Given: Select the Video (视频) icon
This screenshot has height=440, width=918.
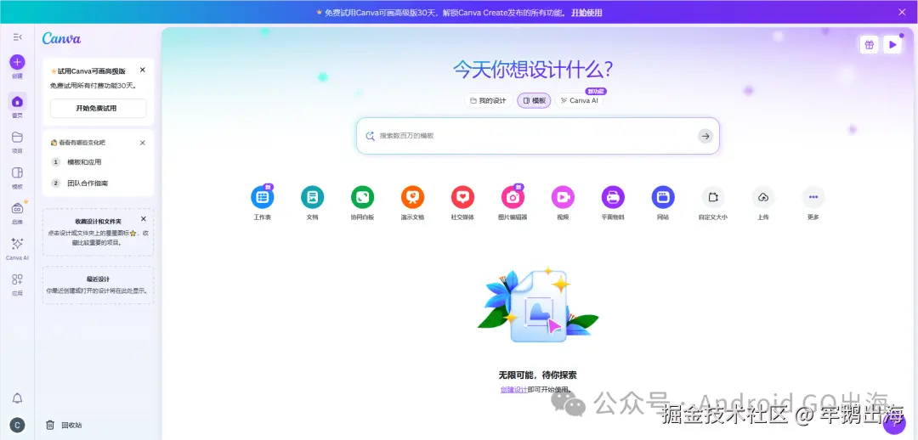Looking at the screenshot, I should click(563, 197).
